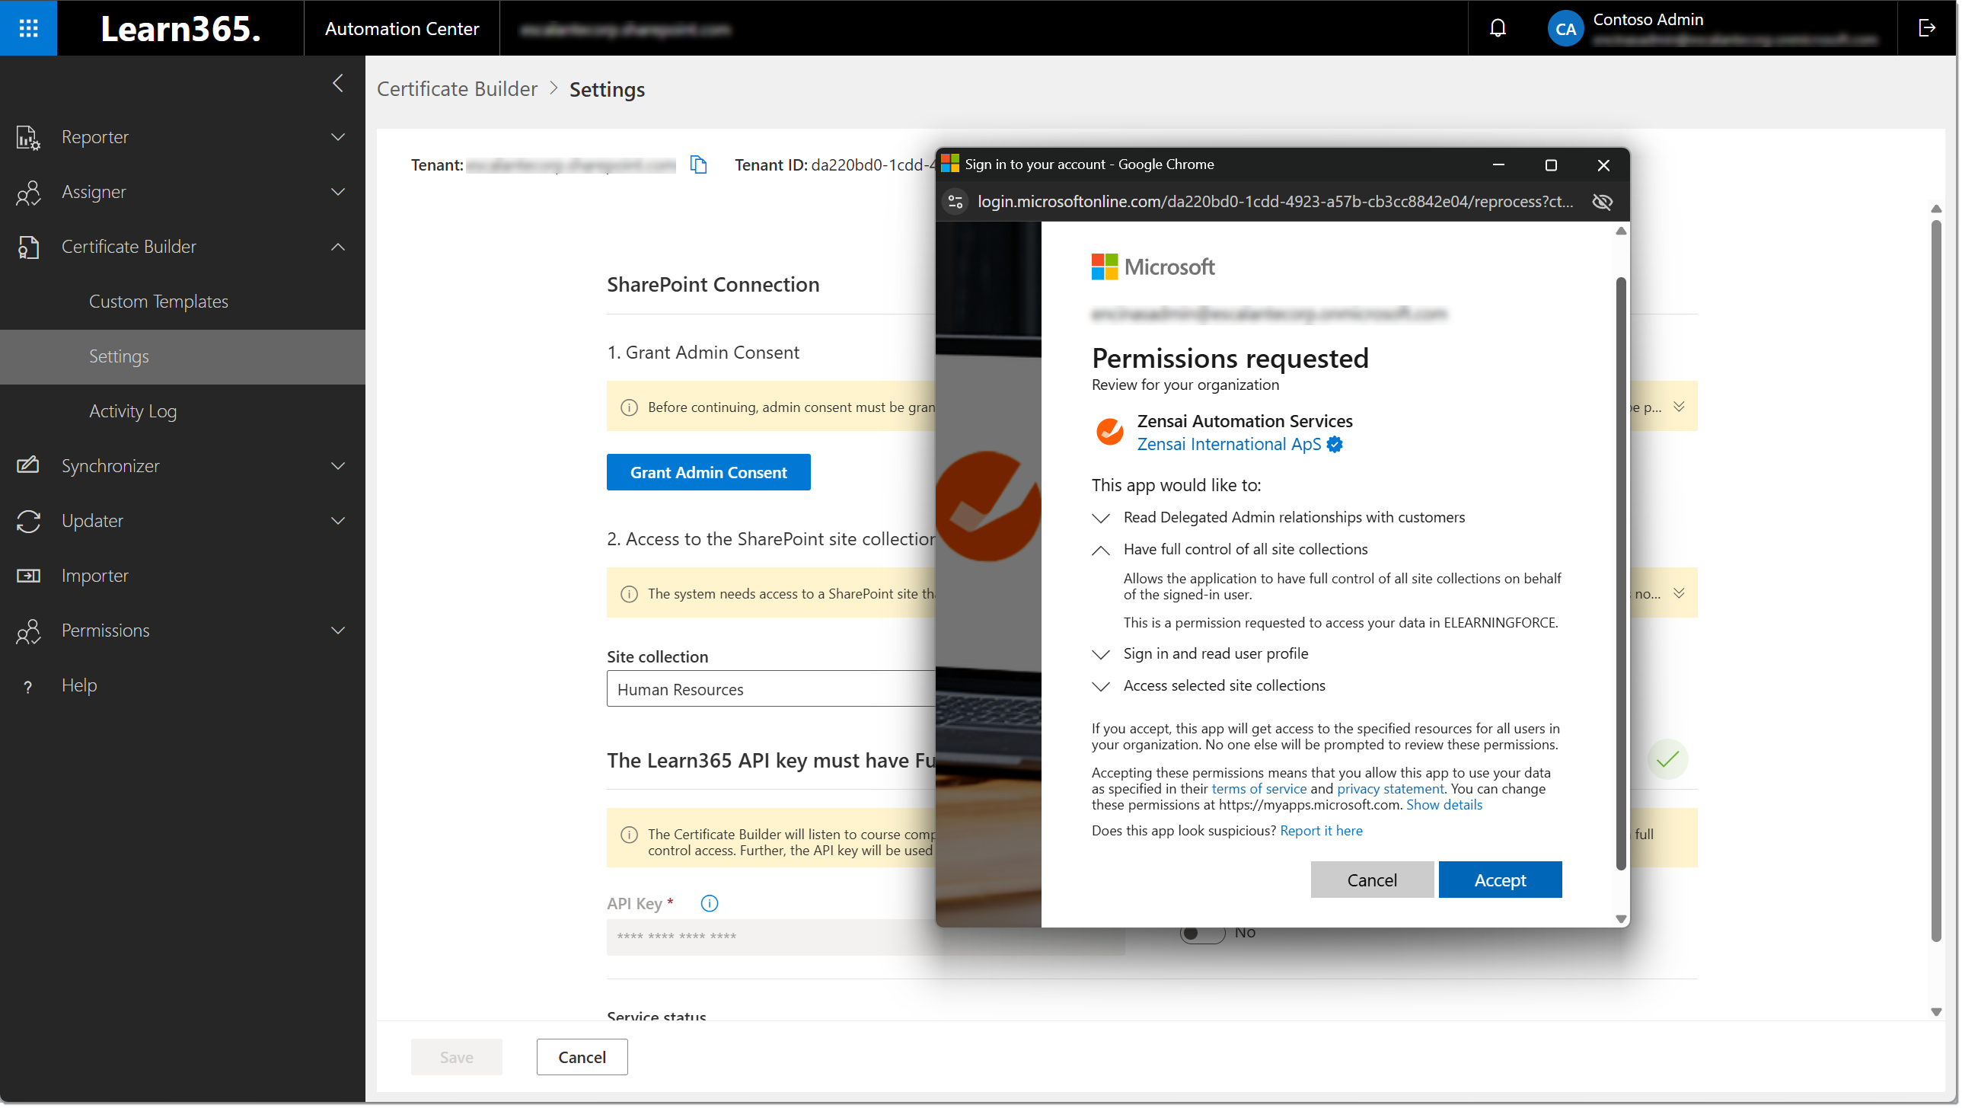Open the terms of service link
This screenshot has height=1108, width=1962.
[x=1259, y=788]
